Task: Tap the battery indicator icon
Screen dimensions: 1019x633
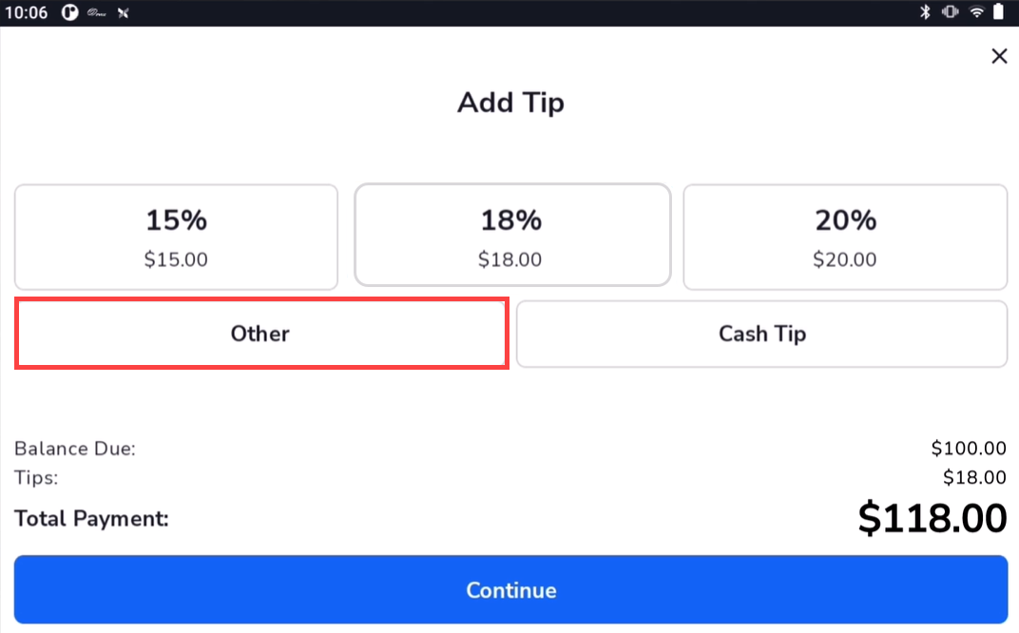Action: (x=999, y=12)
